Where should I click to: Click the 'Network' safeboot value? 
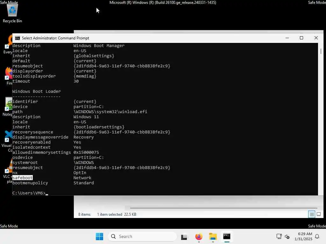point(82,178)
